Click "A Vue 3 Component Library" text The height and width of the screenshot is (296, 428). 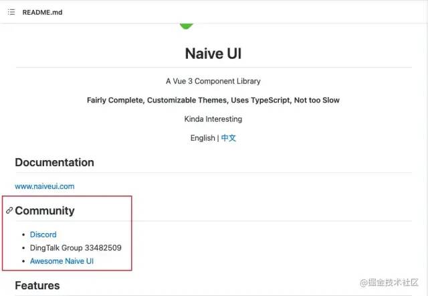(x=213, y=81)
